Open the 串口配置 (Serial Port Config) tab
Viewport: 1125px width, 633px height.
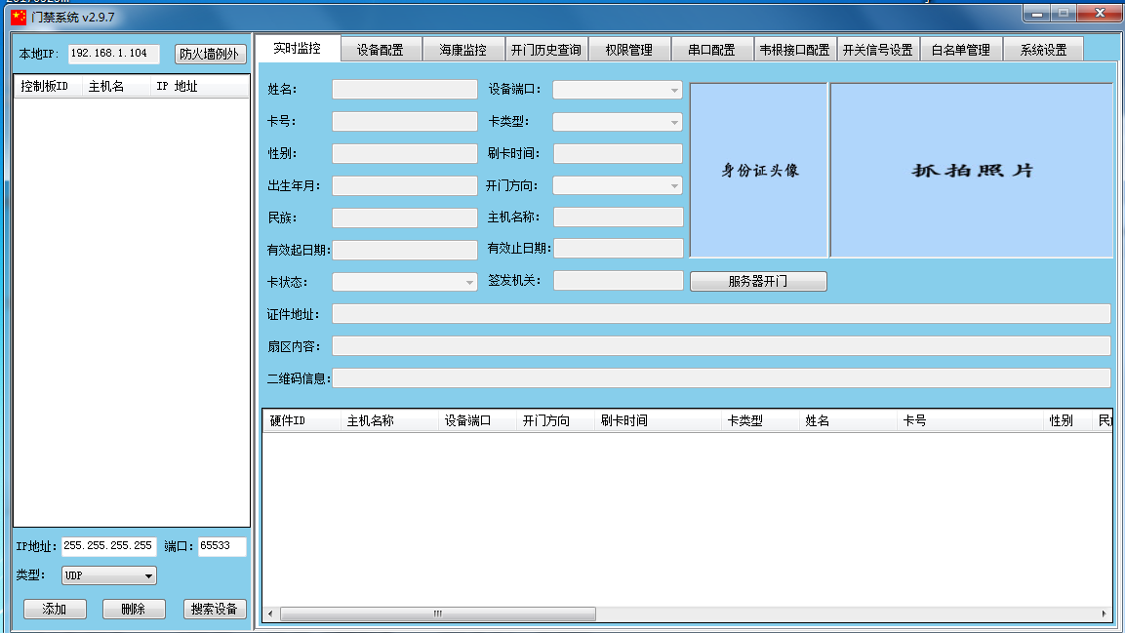(712, 48)
